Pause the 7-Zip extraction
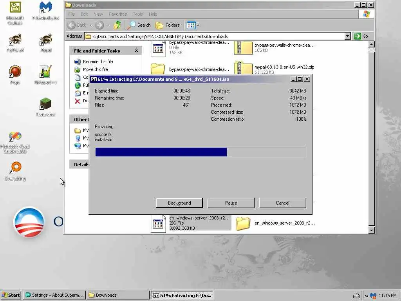Viewport: 401px width, 301px height. click(x=231, y=203)
